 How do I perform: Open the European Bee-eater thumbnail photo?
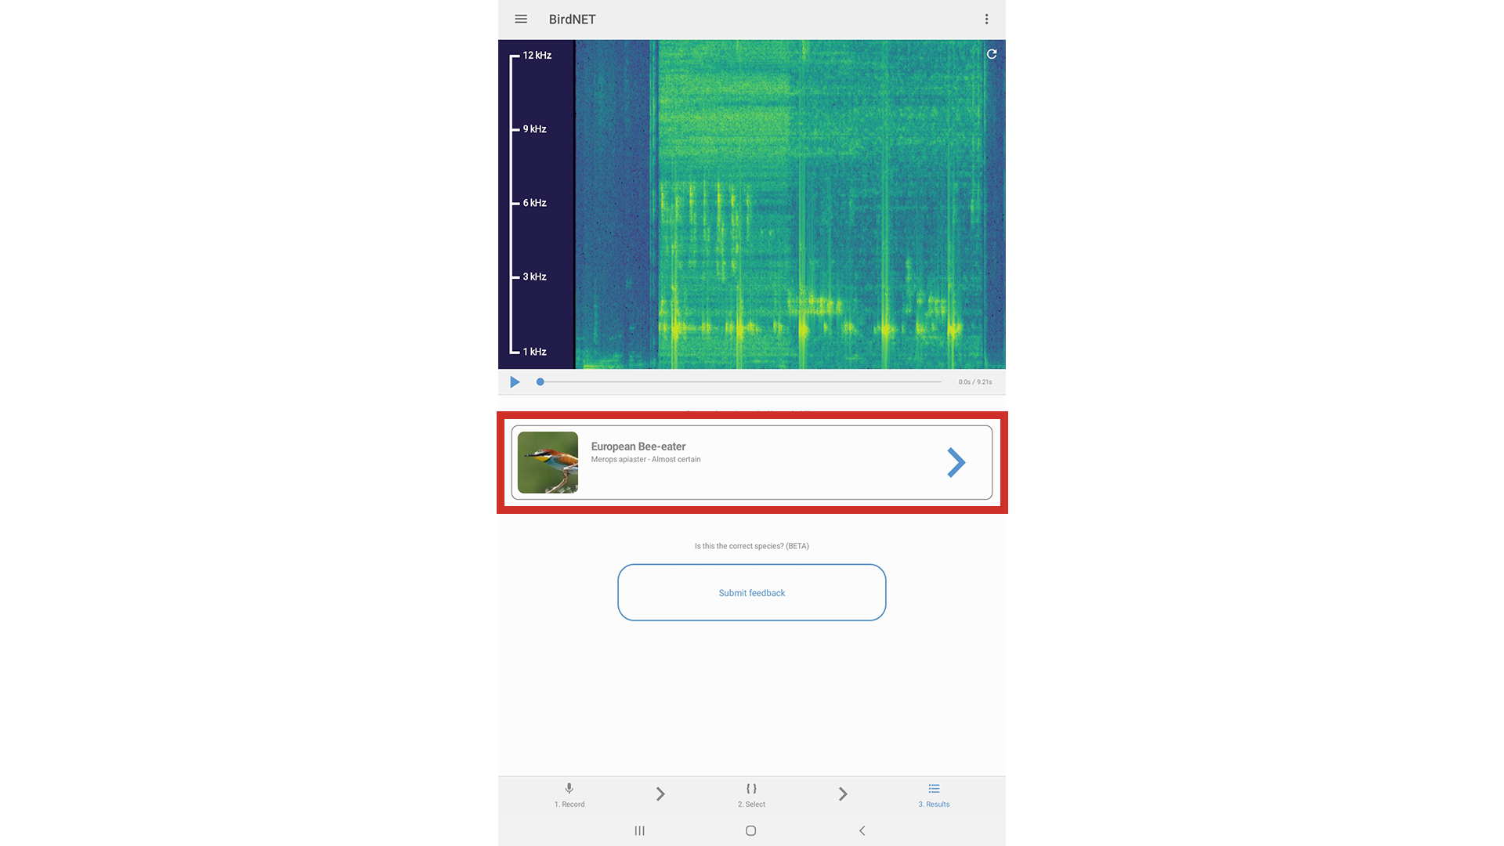(548, 462)
